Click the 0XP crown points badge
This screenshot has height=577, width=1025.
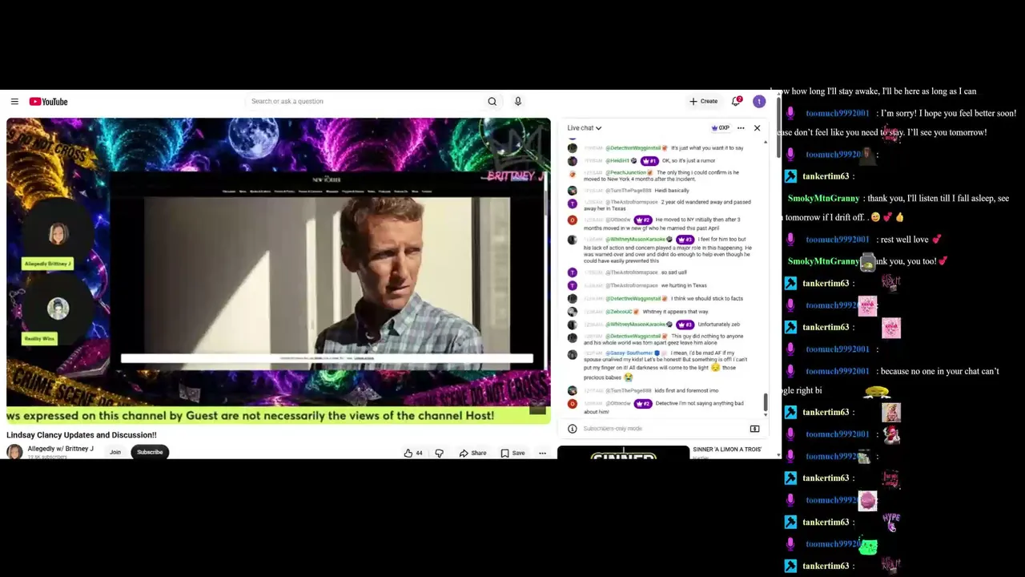coord(720,128)
